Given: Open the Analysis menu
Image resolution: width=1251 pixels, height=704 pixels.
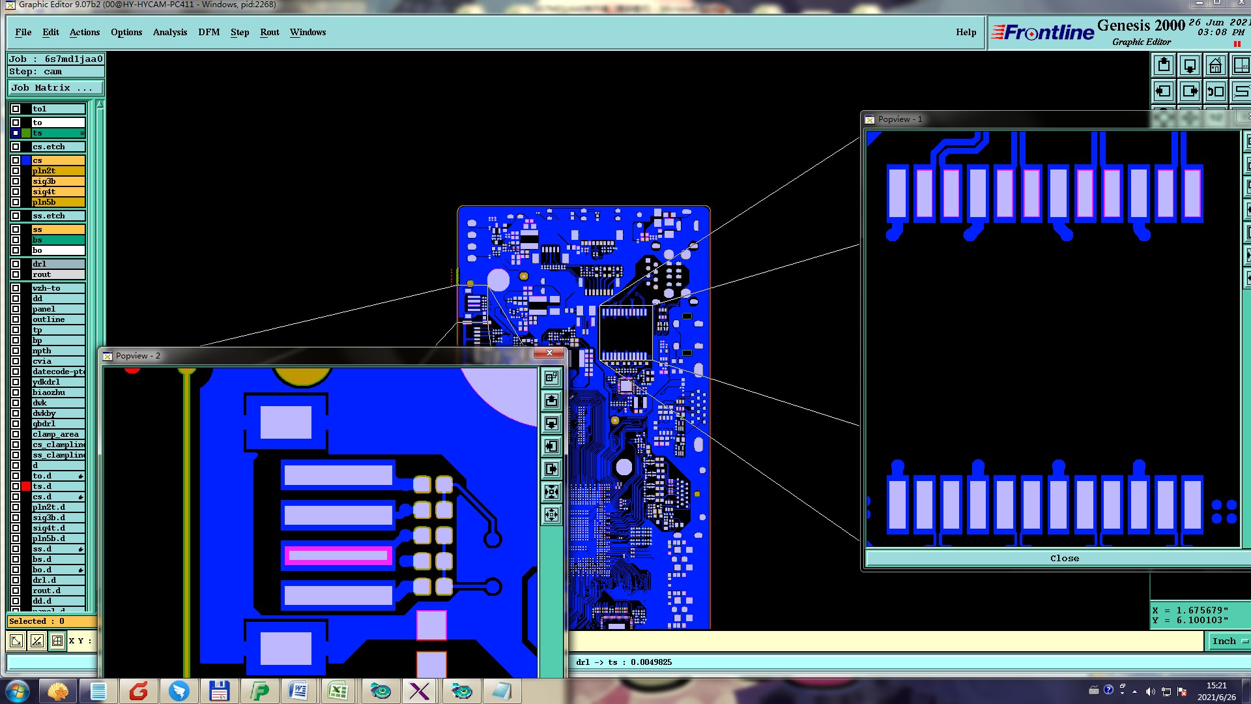Looking at the screenshot, I should 169,32.
